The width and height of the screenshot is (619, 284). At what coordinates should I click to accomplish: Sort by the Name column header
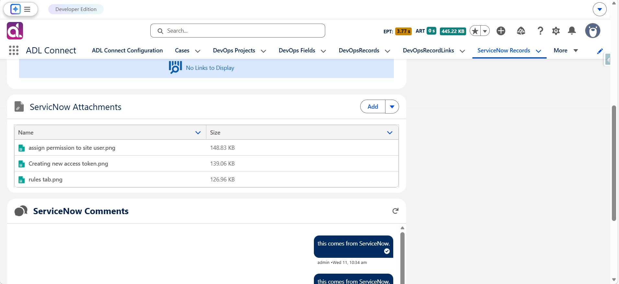click(26, 133)
